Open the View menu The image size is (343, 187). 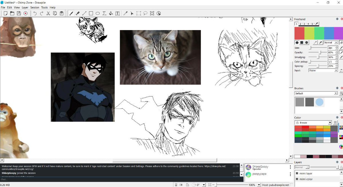pyautogui.click(x=17, y=7)
